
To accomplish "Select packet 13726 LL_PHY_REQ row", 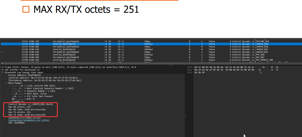I will [x=151, y=55].
